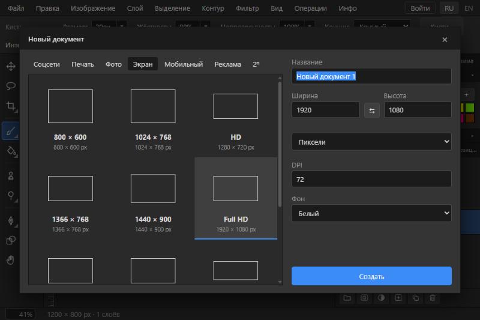Click the add new layer icon

(x=398, y=298)
